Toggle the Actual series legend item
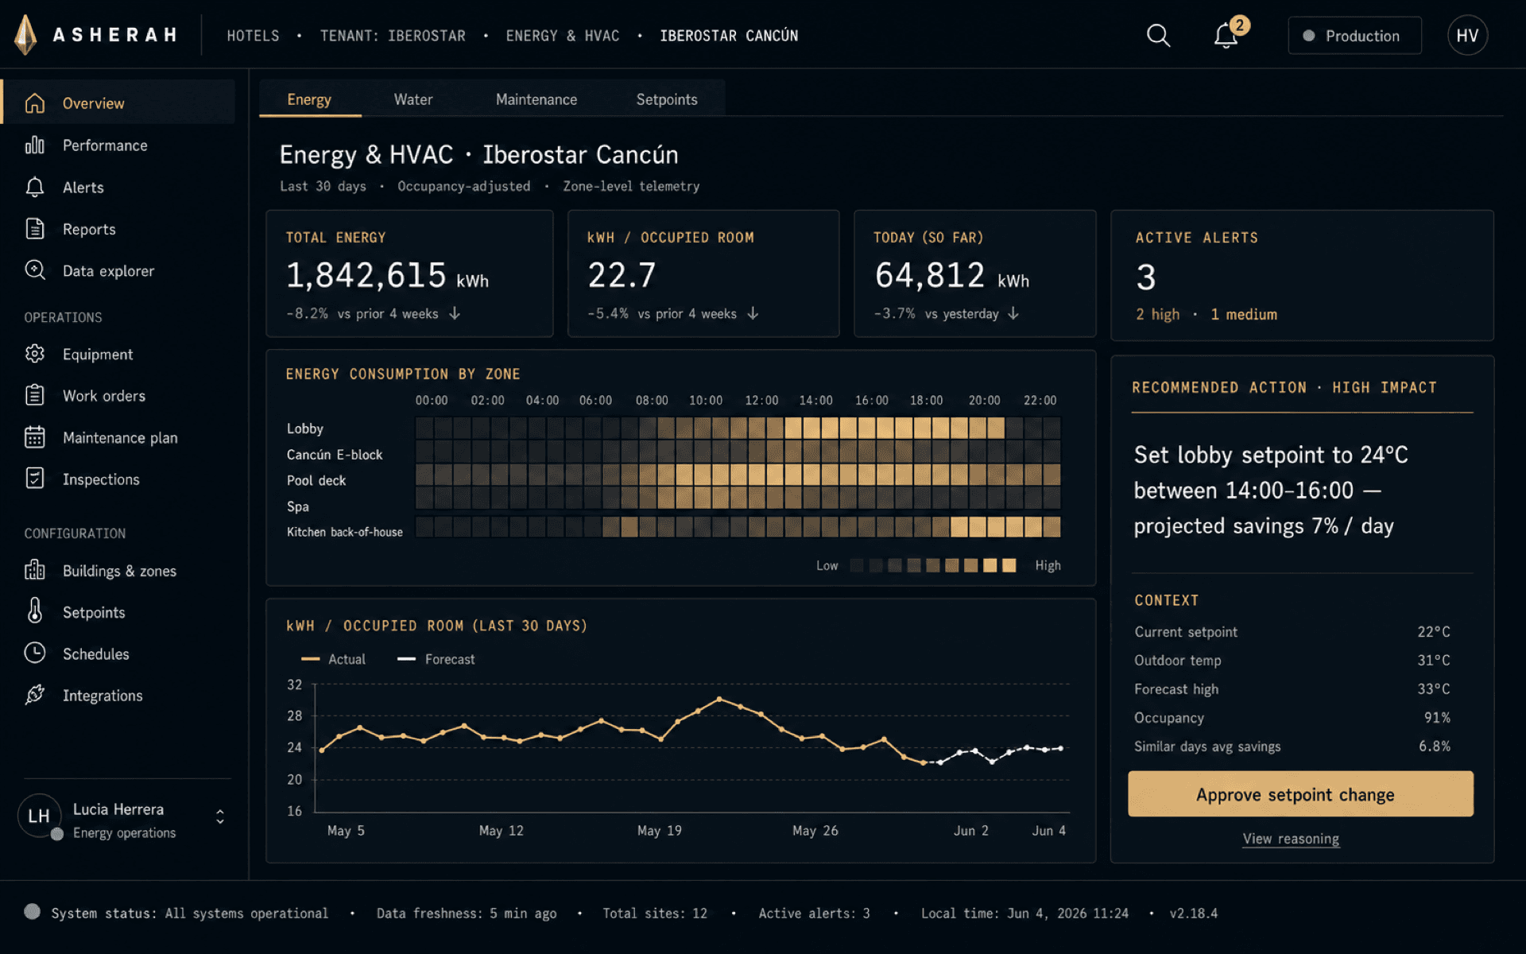The image size is (1526, 954). click(x=333, y=659)
